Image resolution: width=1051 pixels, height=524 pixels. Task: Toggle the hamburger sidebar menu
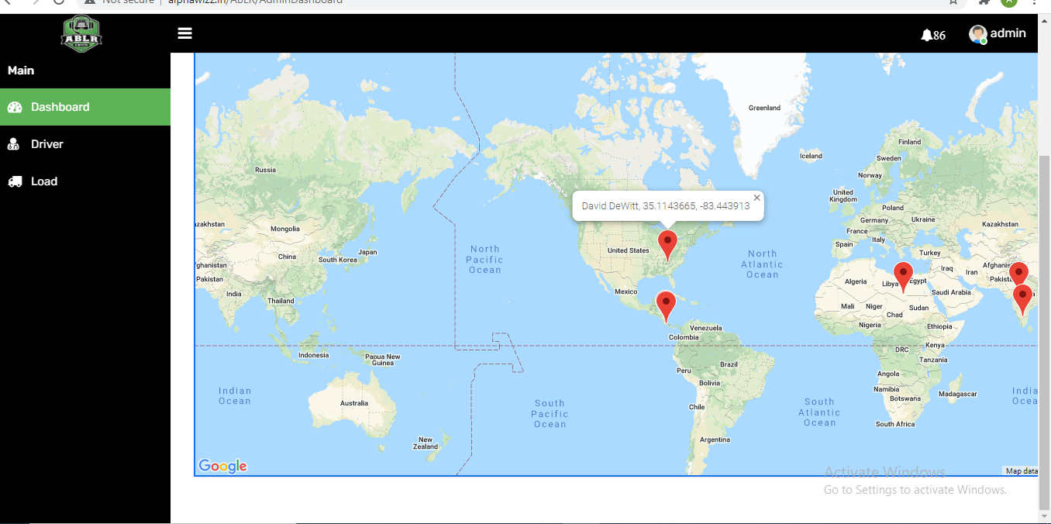184,33
